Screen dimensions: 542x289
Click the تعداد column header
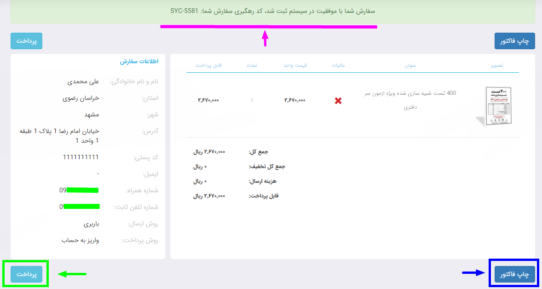(x=252, y=65)
